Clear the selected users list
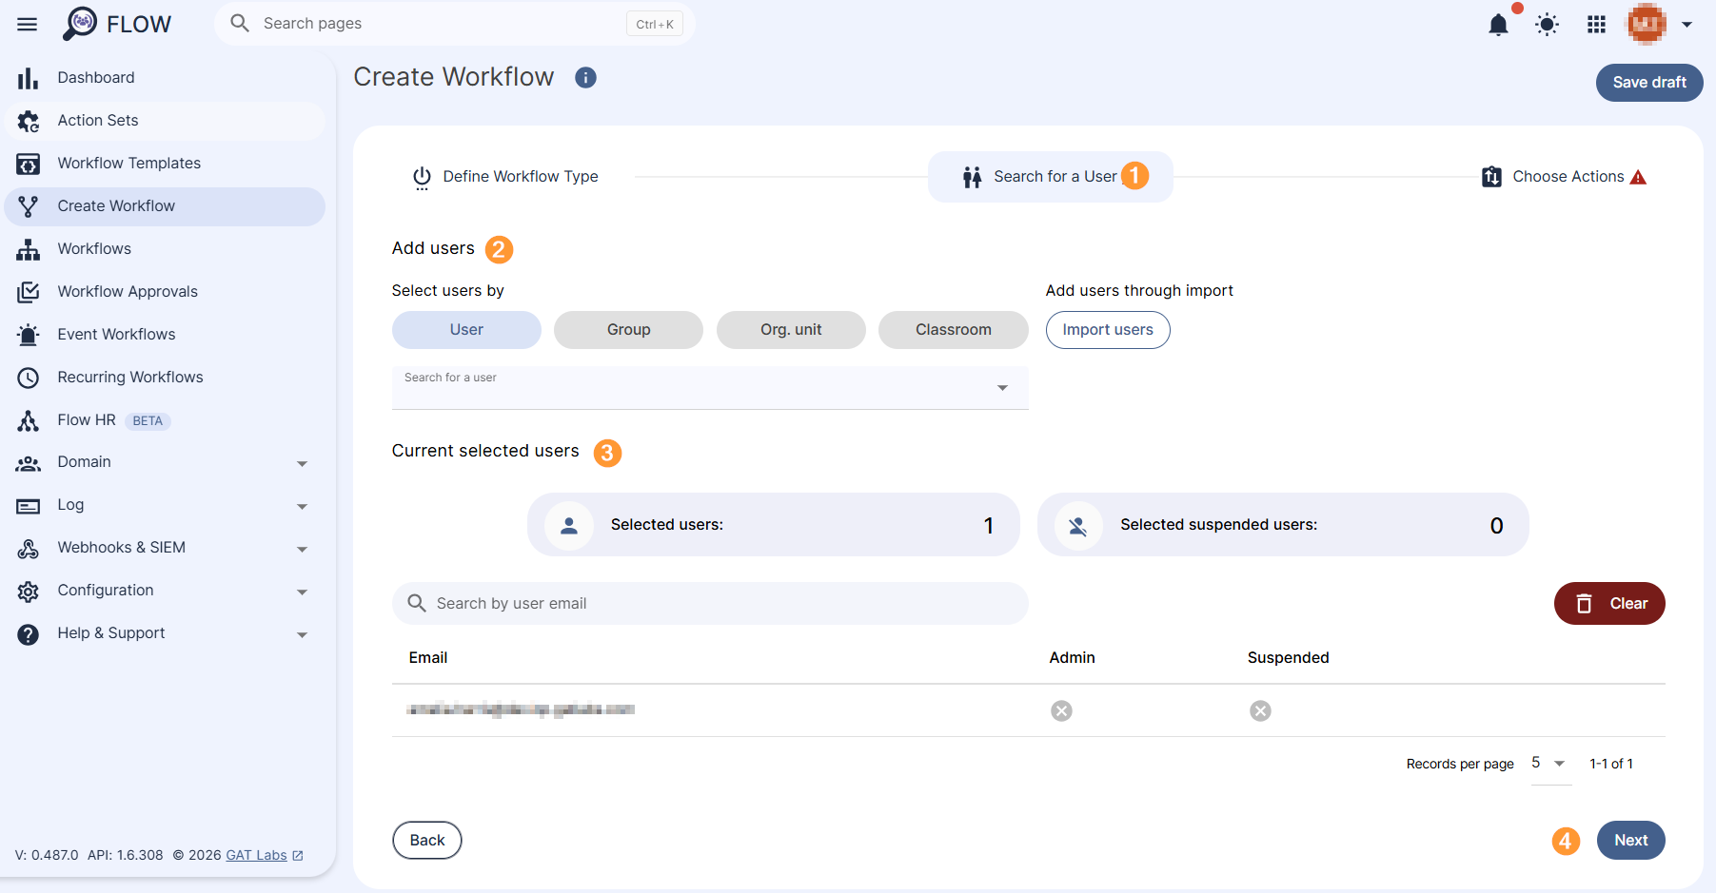 1609,604
